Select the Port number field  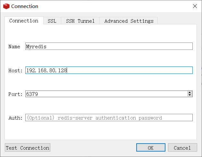106,94
